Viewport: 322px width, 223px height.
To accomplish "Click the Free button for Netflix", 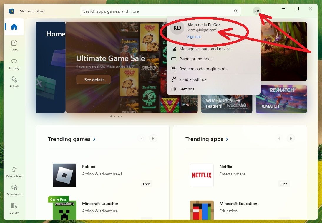I will [284, 184].
